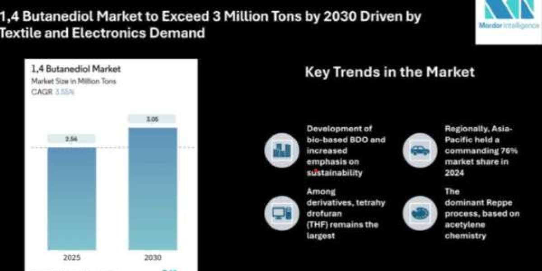Click the 2030 axis label
Screen dimensions: 542x271
(x=152, y=258)
